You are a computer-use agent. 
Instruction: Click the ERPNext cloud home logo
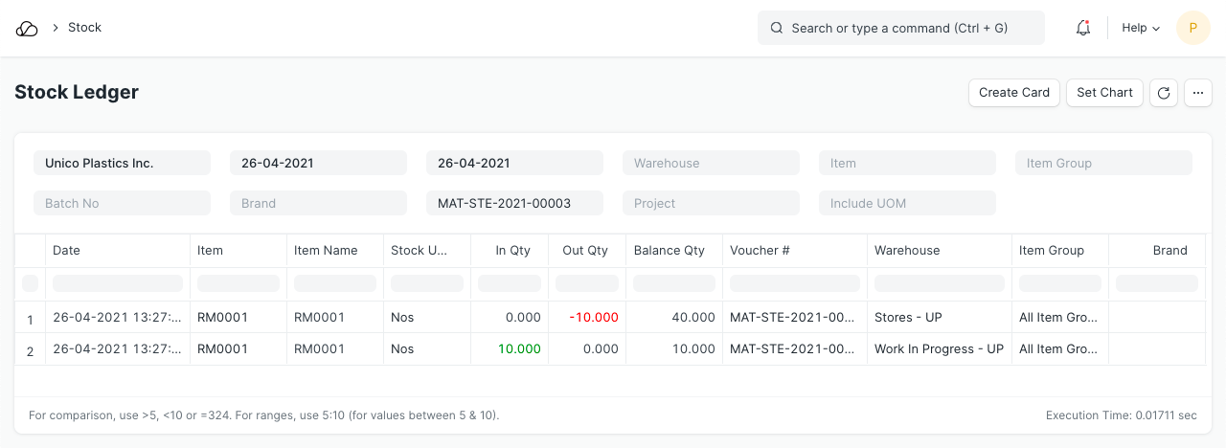click(27, 29)
